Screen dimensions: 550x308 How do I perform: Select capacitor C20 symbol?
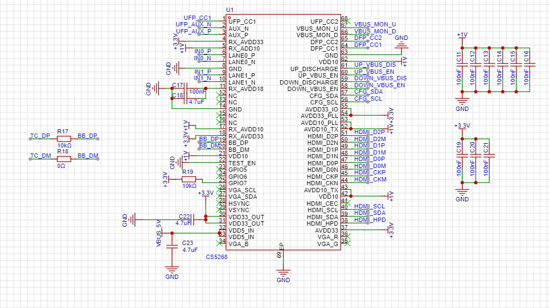click(476, 156)
